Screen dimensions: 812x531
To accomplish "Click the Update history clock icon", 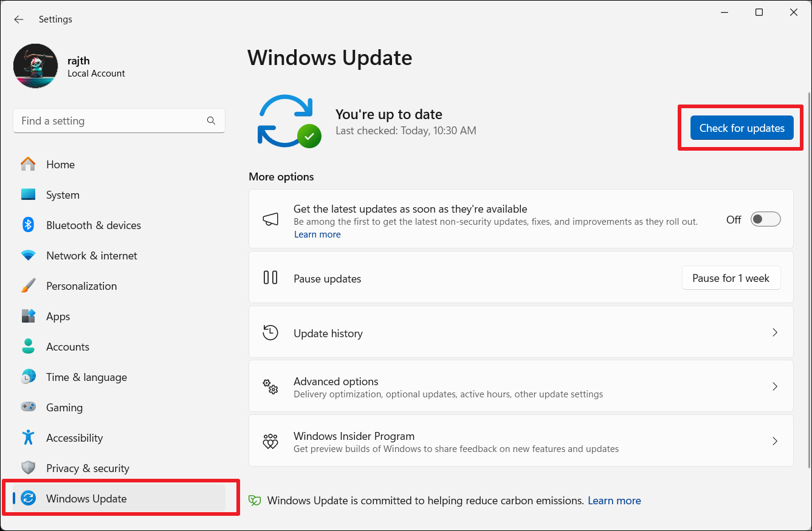I will click(270, 333).
